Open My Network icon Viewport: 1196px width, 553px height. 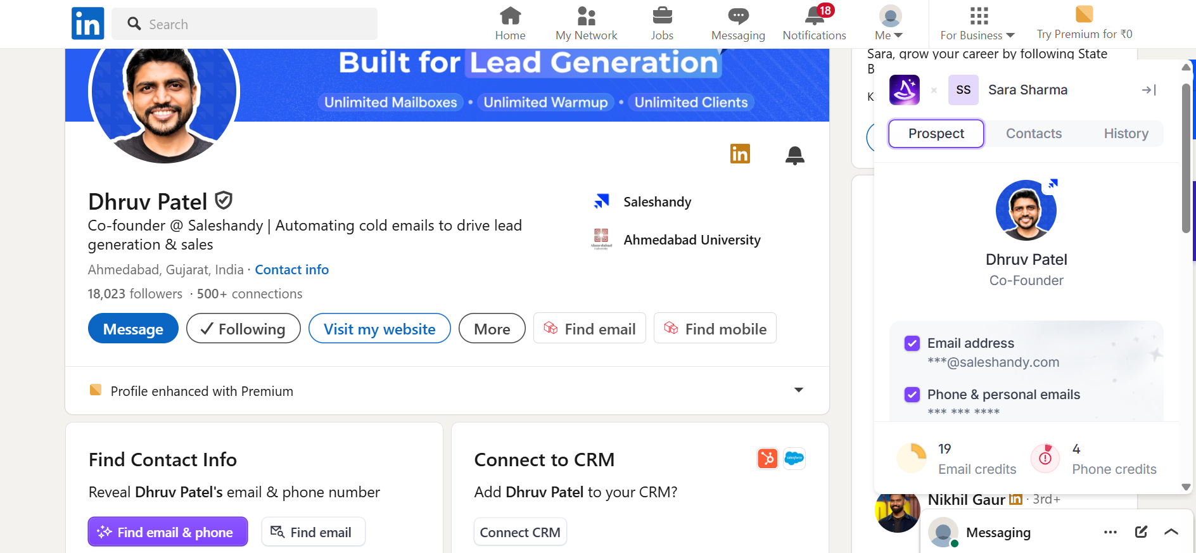coord(587,16)
